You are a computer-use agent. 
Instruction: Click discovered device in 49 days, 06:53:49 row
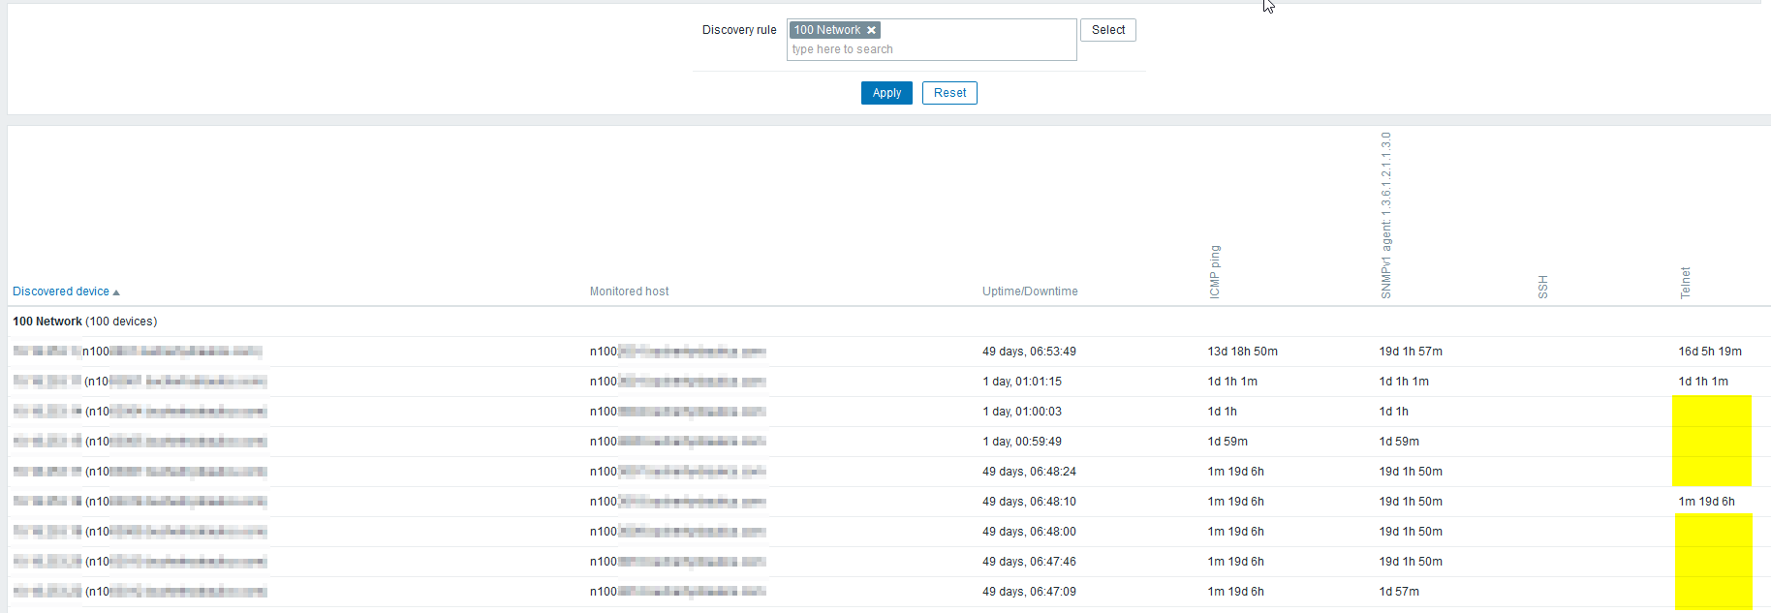138,352
